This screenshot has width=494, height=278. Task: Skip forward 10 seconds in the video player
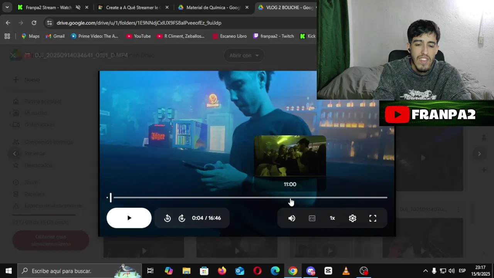click(x=182, y=218)
